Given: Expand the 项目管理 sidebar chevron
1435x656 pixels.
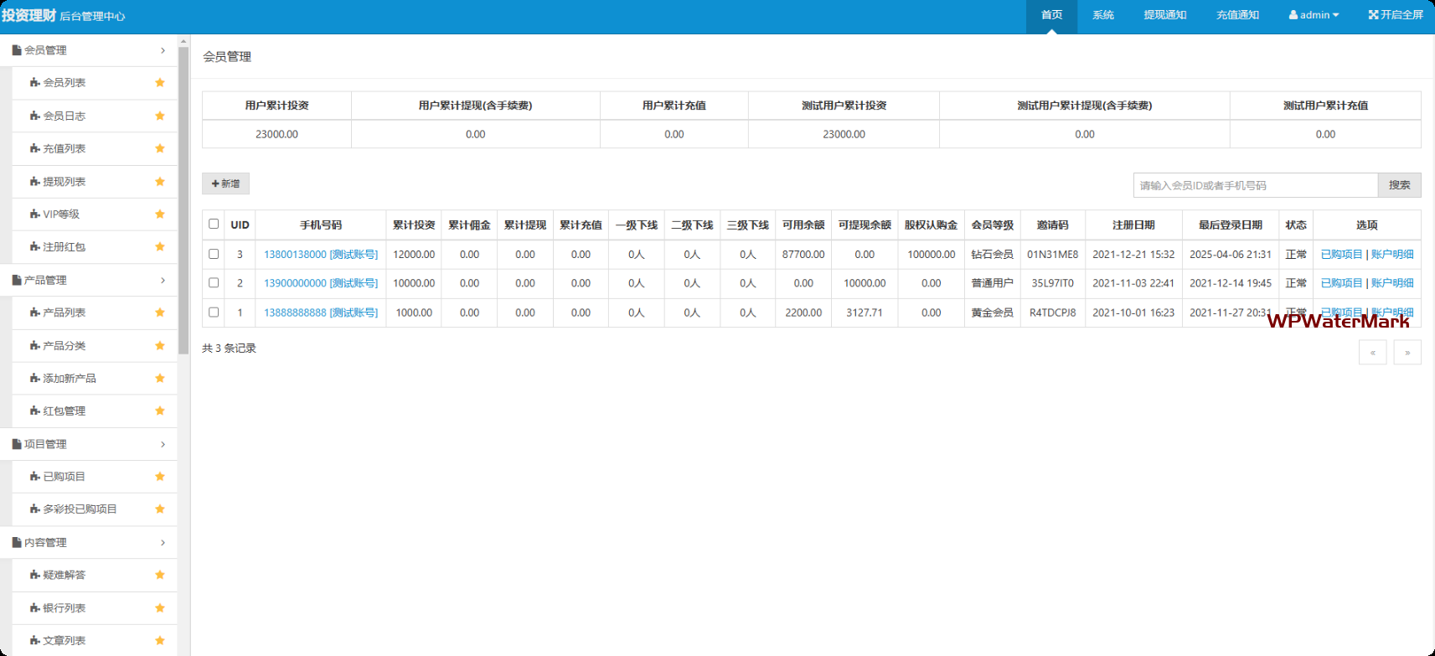Looking at the screenshot, I should (163, 444).
